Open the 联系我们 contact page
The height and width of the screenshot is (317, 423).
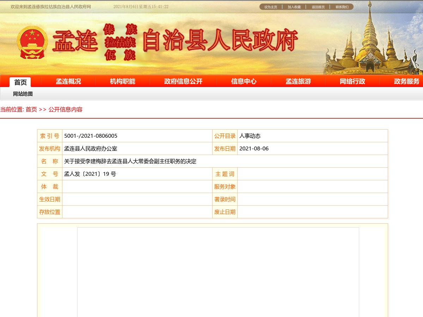click(x=342, y=7)
